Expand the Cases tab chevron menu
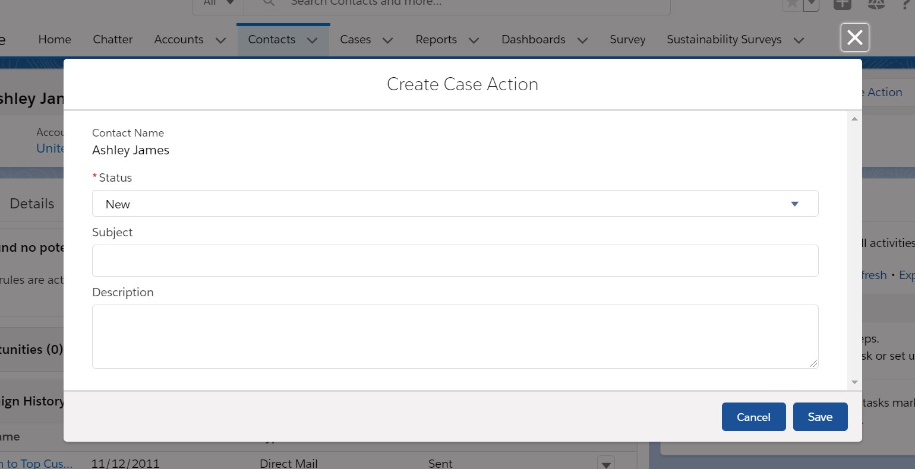The width and height of the screenshot is (915, 469). pyautogui.click(x=387, y=40)
